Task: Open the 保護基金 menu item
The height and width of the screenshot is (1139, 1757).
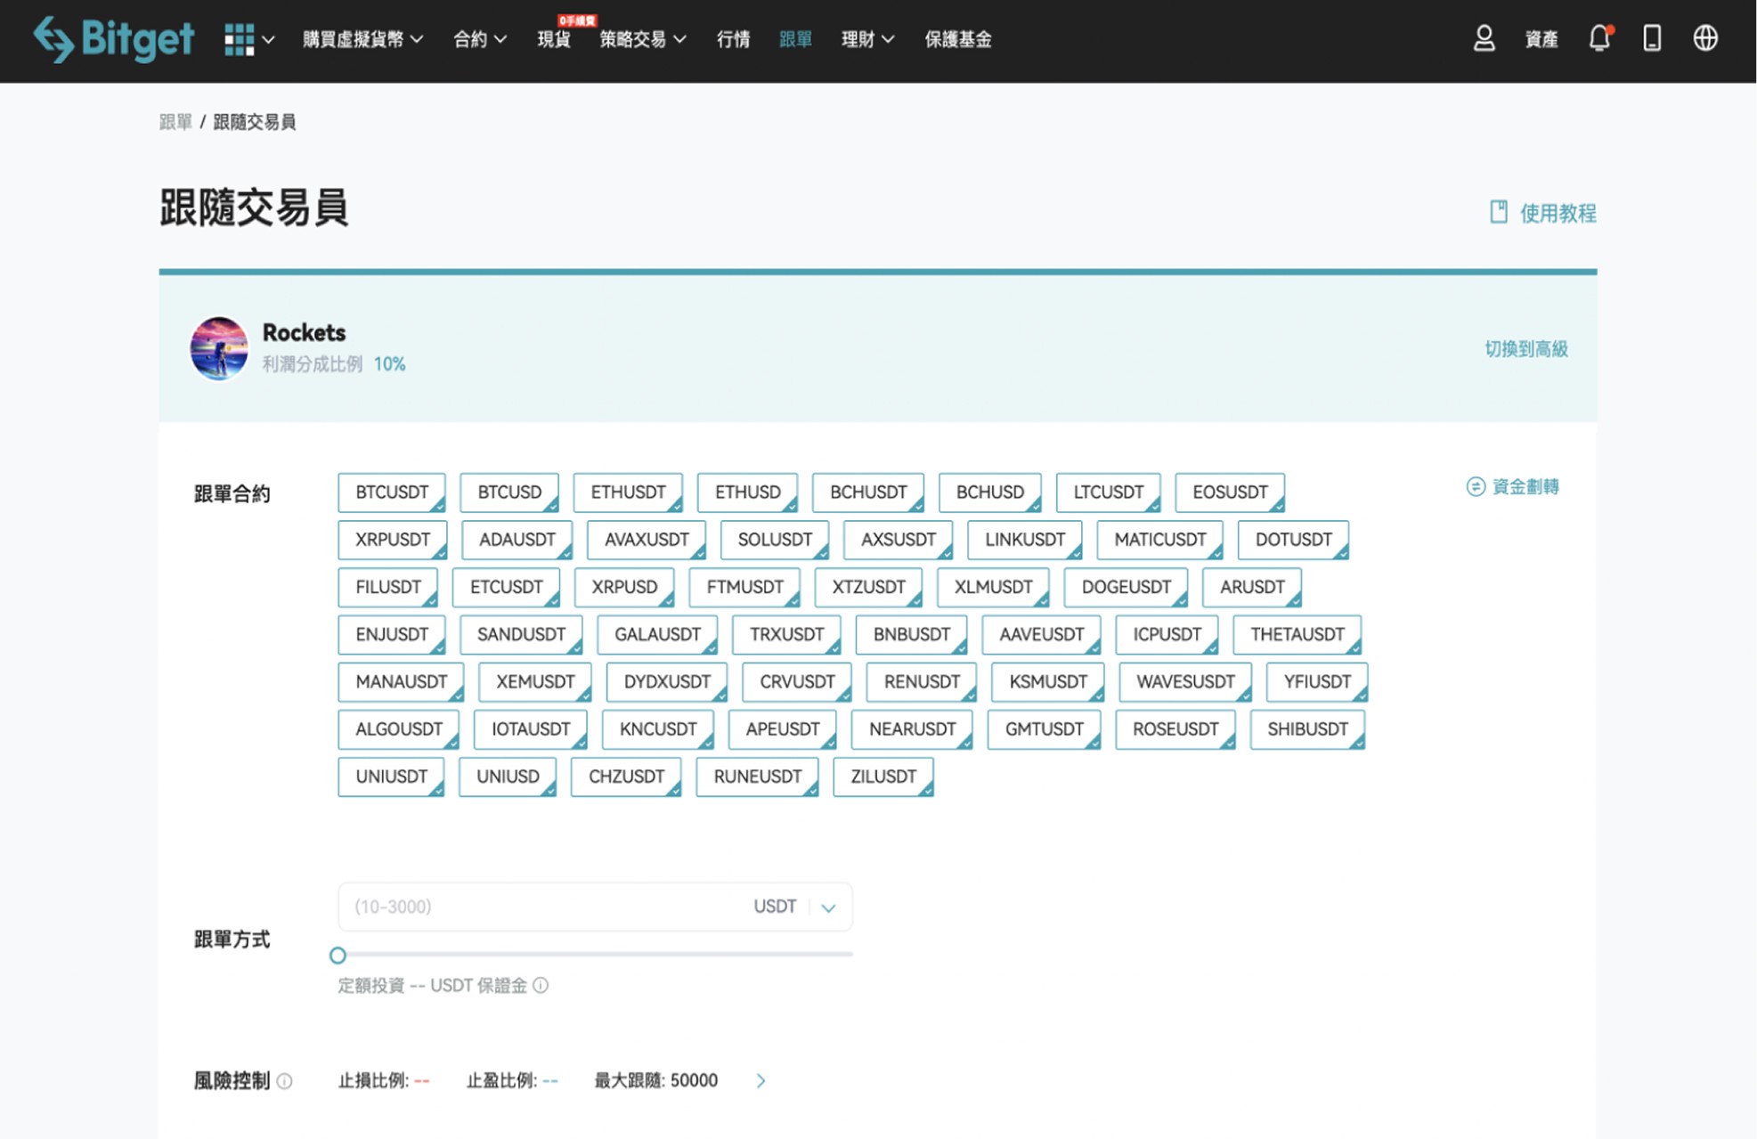Action: (x=957, y=39)
